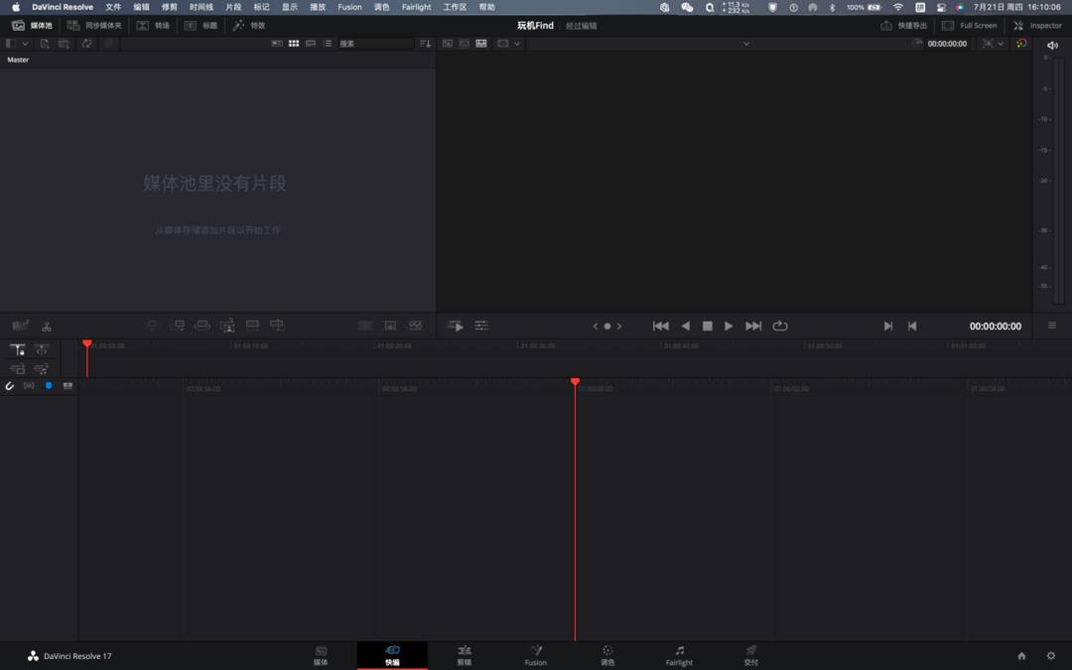The image size is (1072, 670).
Task: Toggle the bypass color grades icon
Action: tap(1021, 43)
